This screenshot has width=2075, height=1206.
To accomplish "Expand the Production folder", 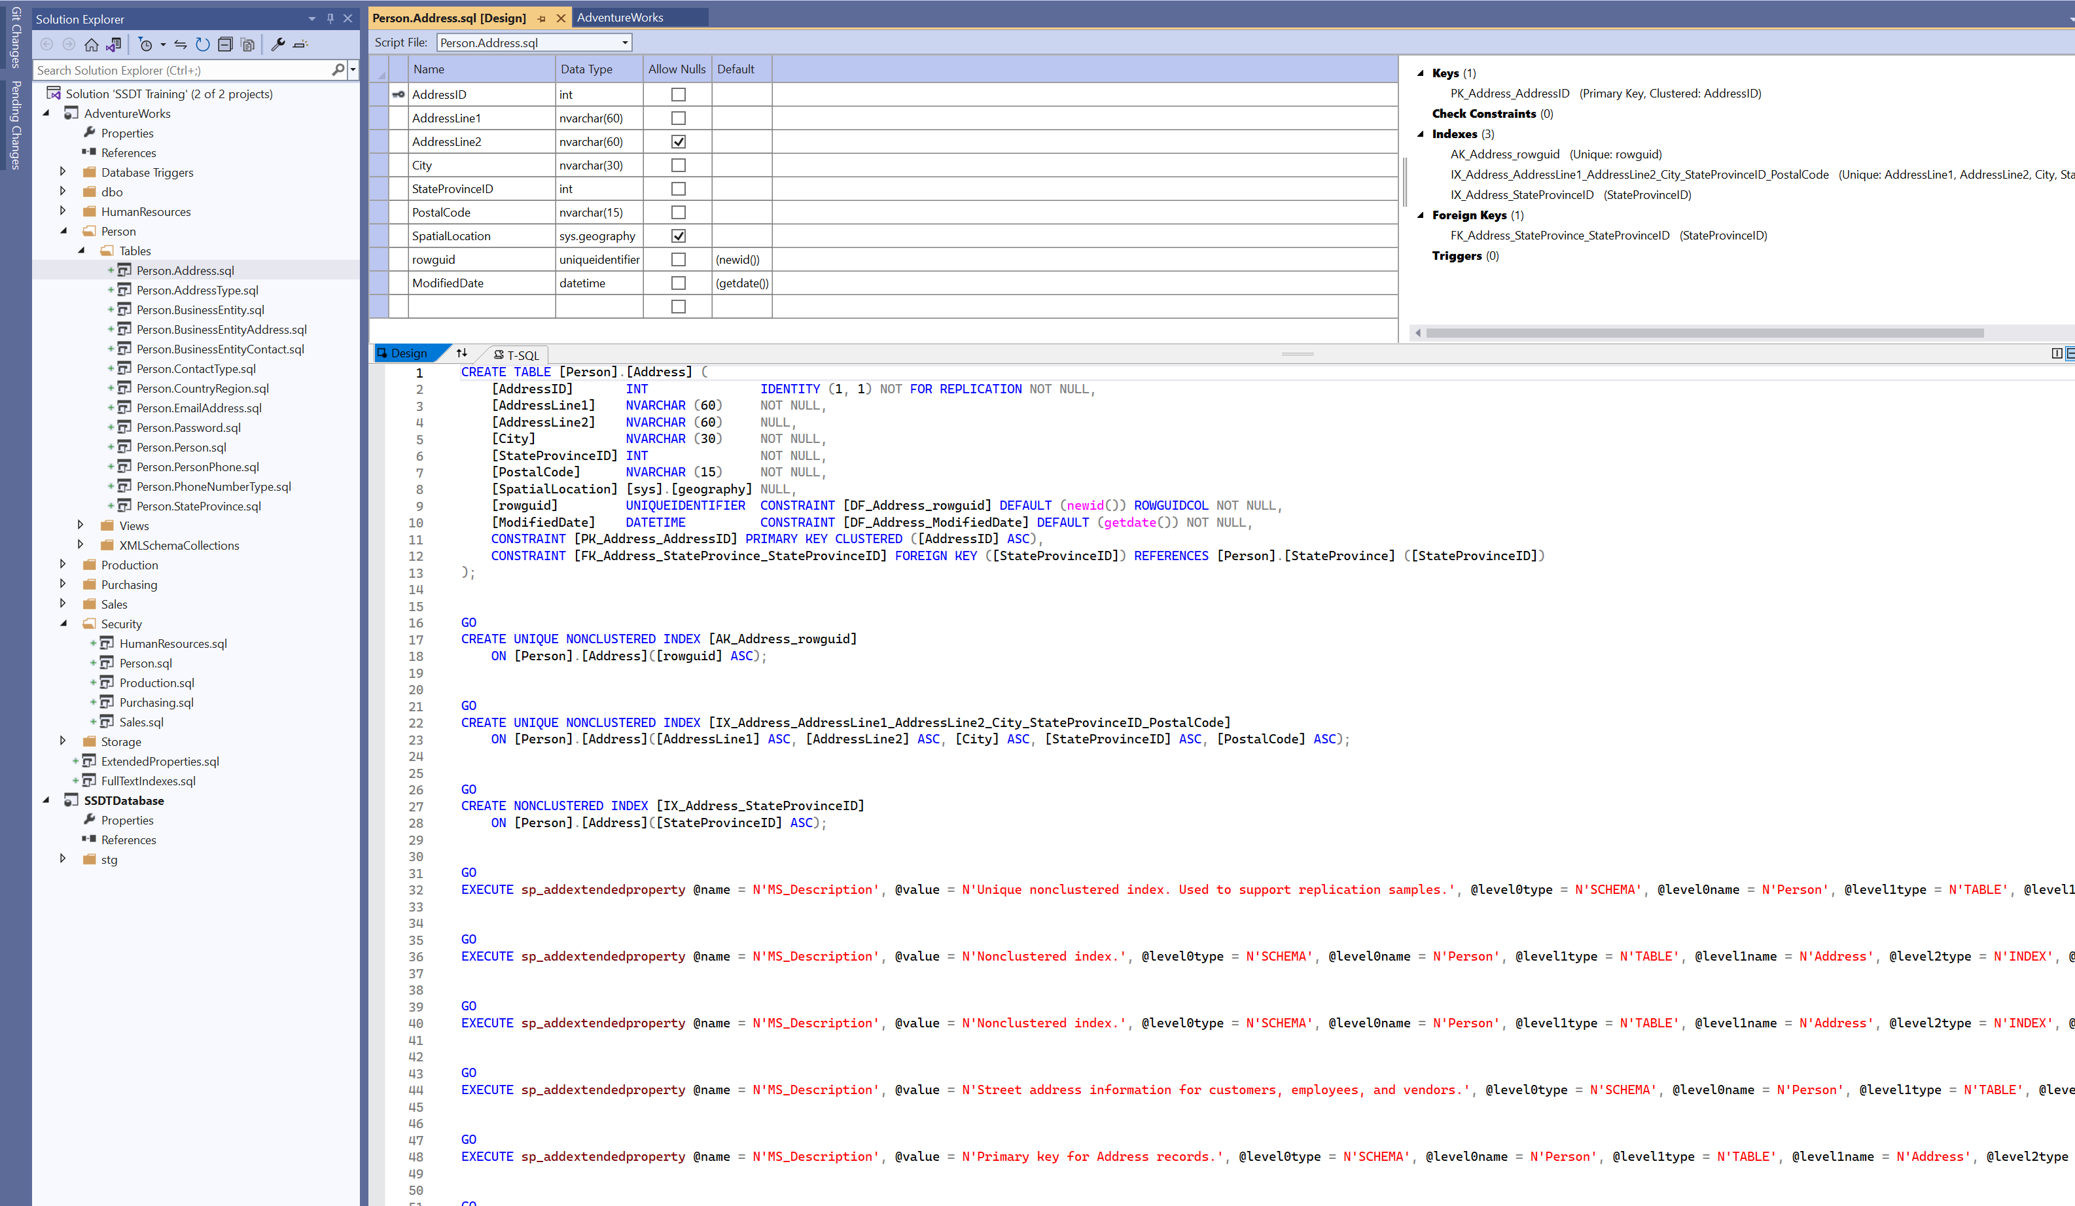I will coord(63,565).
